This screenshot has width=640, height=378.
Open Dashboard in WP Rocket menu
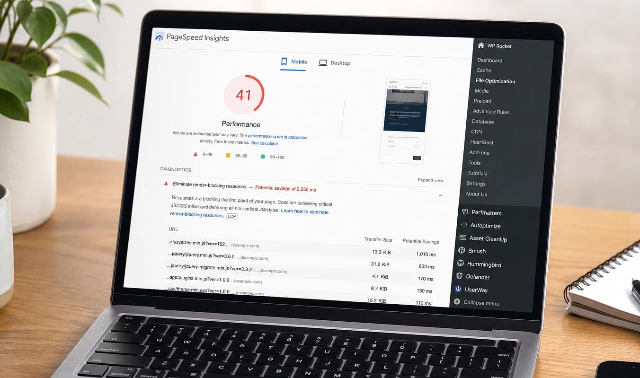[489, 60]
